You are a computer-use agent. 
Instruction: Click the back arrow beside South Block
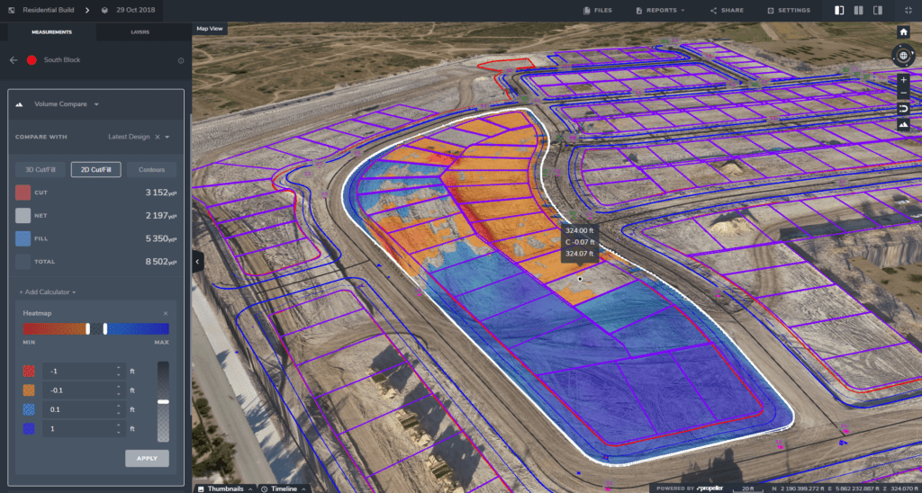[x=14, y=60]
